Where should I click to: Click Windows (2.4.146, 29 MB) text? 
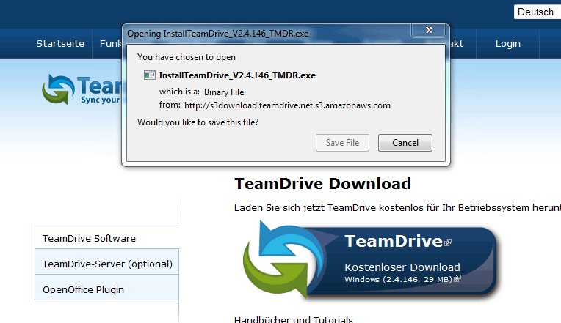[398, 280]
